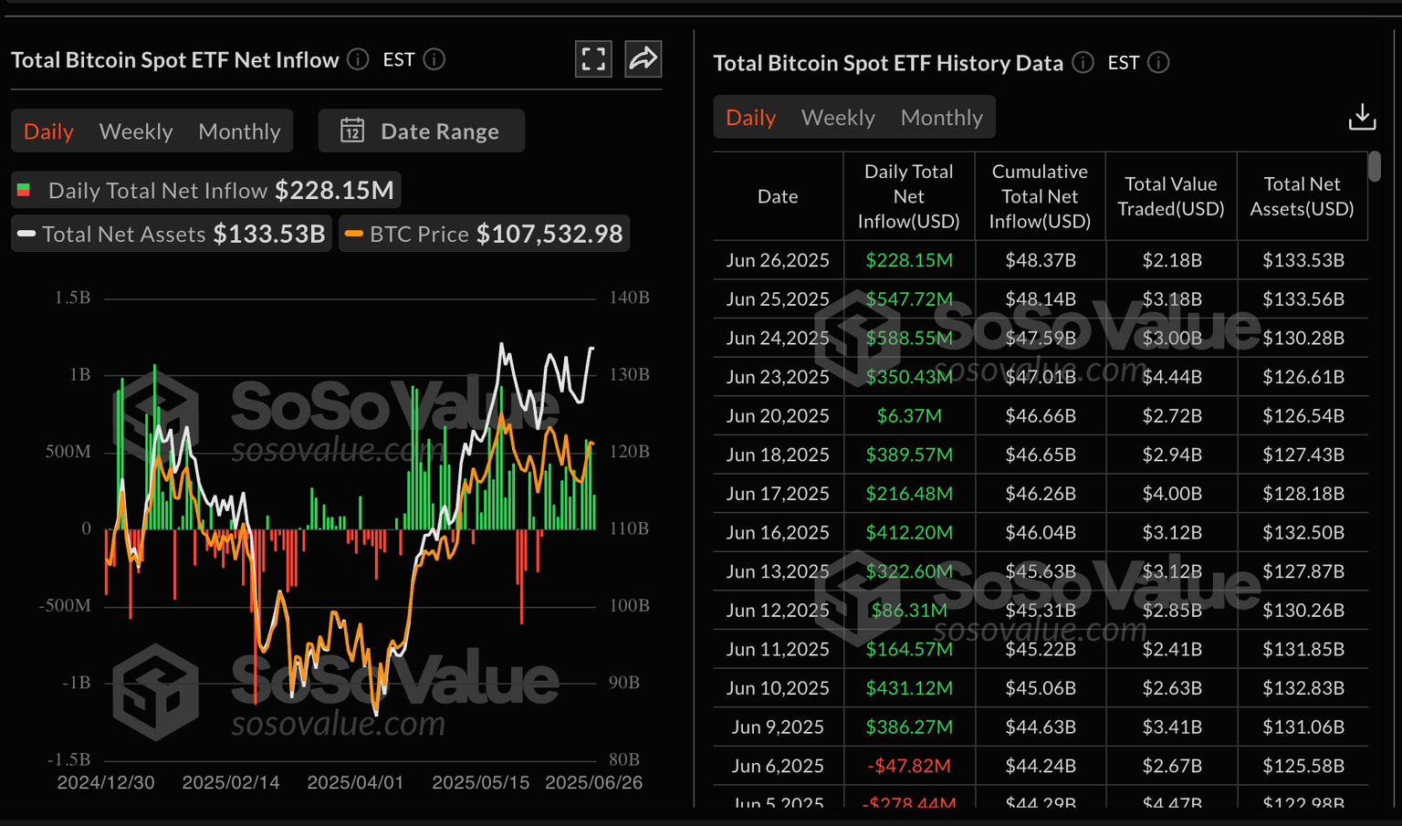Click the download history data icon

point(1362,117)
